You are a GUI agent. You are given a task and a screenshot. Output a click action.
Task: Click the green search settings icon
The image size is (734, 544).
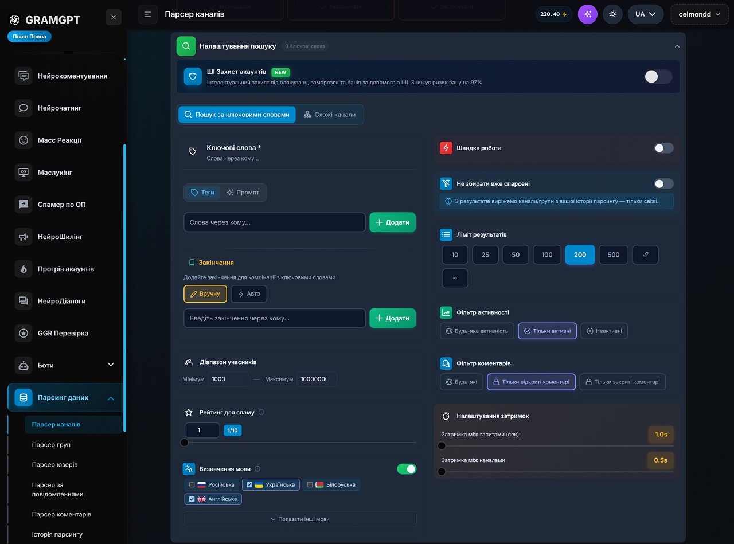pyautogui.click(x=186, y=46)
